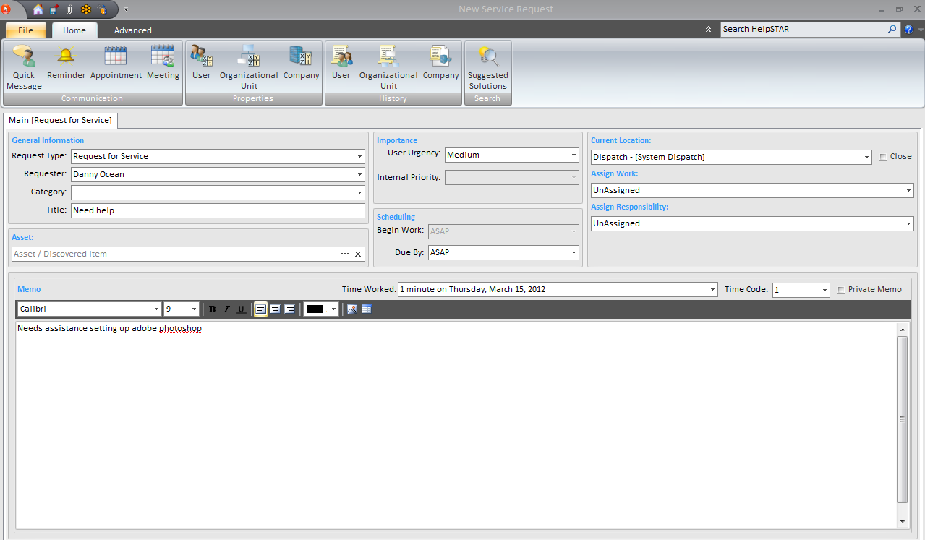Insert an image into the memo
Viewport: 925px width, 540px height.
tap(352, 309)
